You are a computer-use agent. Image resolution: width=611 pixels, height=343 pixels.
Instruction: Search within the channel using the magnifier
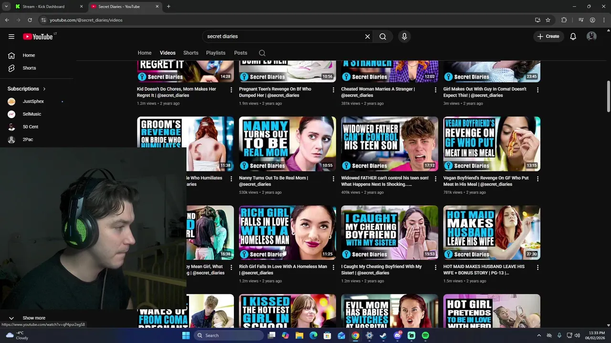[262, 53]
